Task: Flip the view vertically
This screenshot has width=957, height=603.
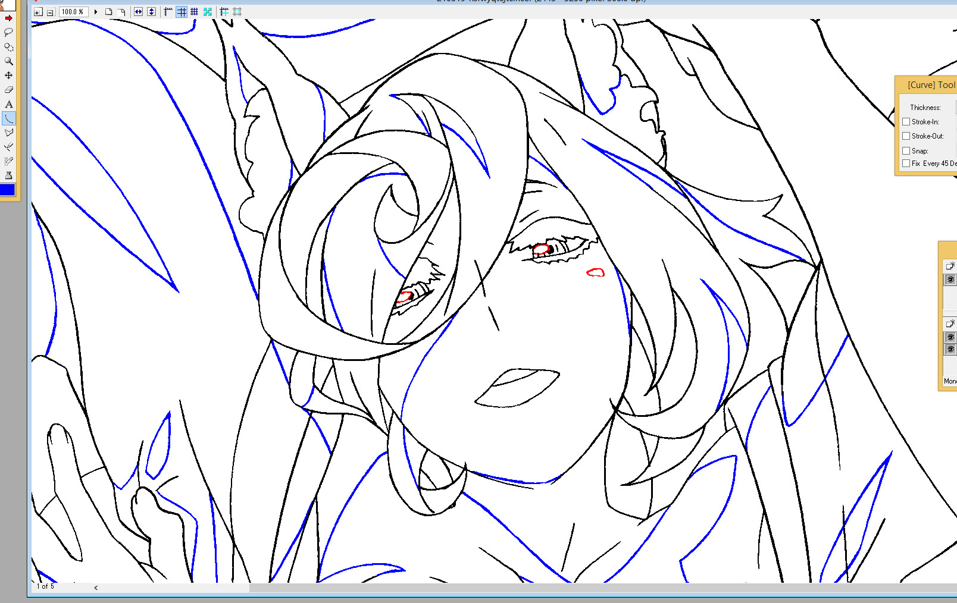Action: coord(151,12)
